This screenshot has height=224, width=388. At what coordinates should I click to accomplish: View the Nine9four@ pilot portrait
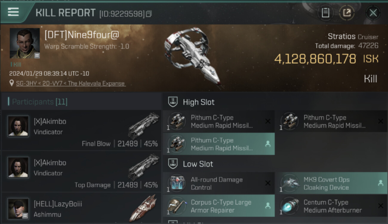[x=25, y=43]
